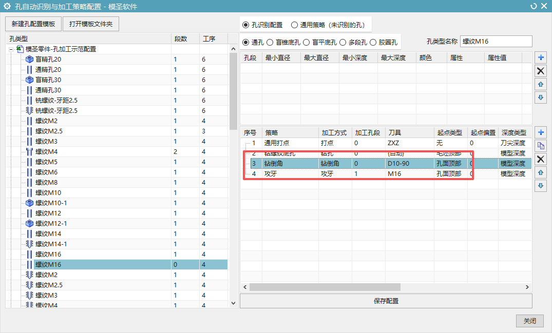Click the delete hole segment X icon
This screenshot has width=552, height=333.
(x=540, y=71)
